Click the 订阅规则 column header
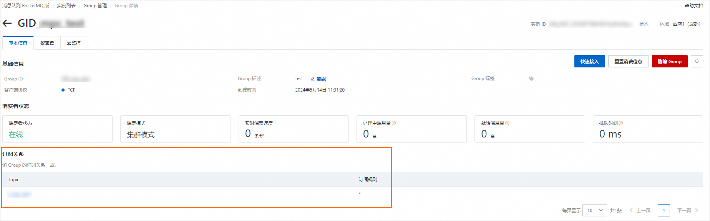The height and width of the screenshot is (221, 710). (x=368, y=180)
